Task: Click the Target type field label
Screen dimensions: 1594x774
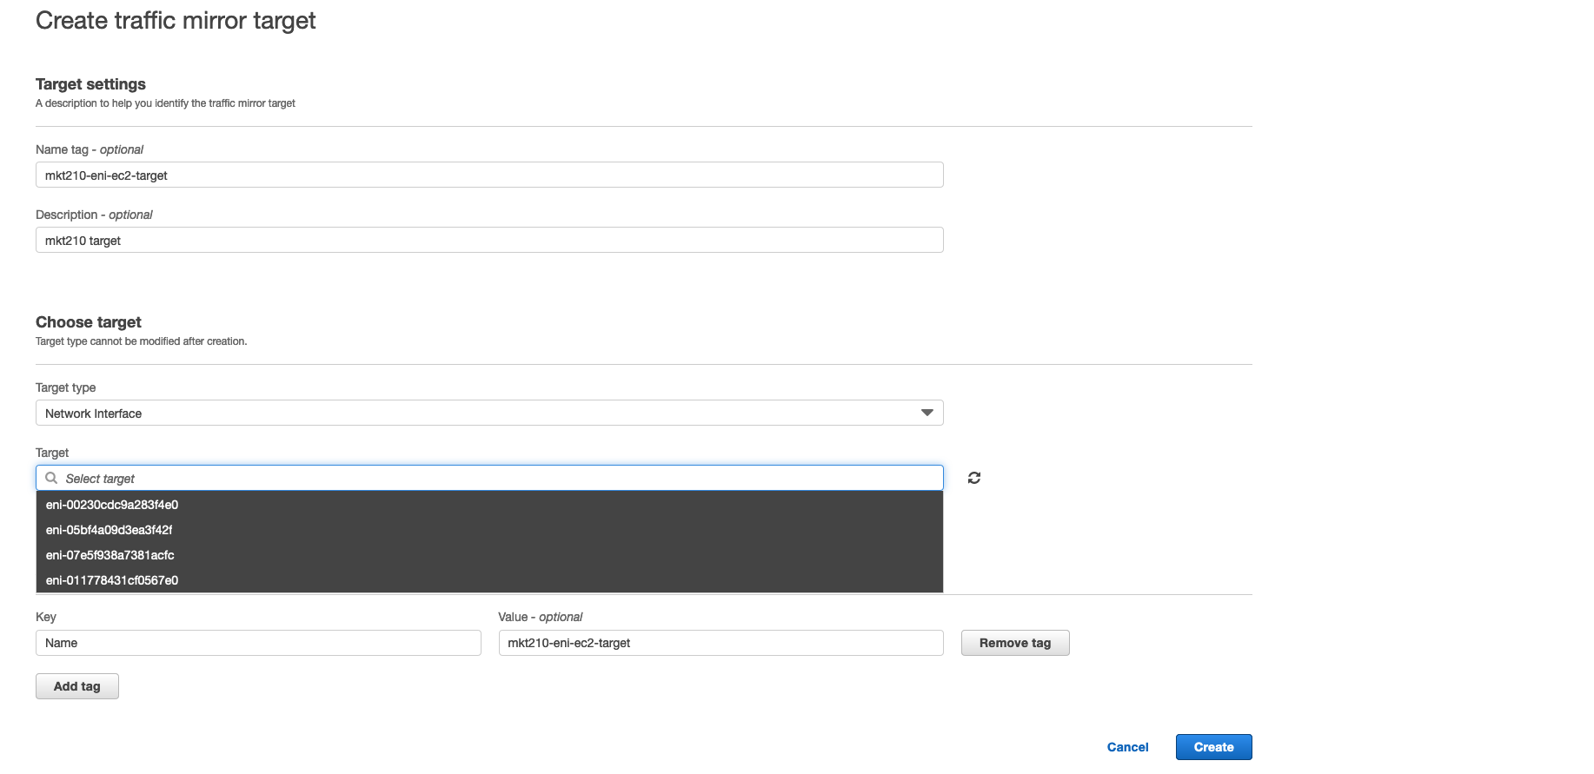Action: click(66, 387)
